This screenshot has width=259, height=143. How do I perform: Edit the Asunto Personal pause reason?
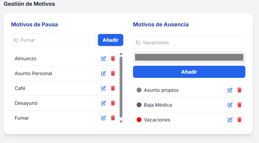coord(104,73)
